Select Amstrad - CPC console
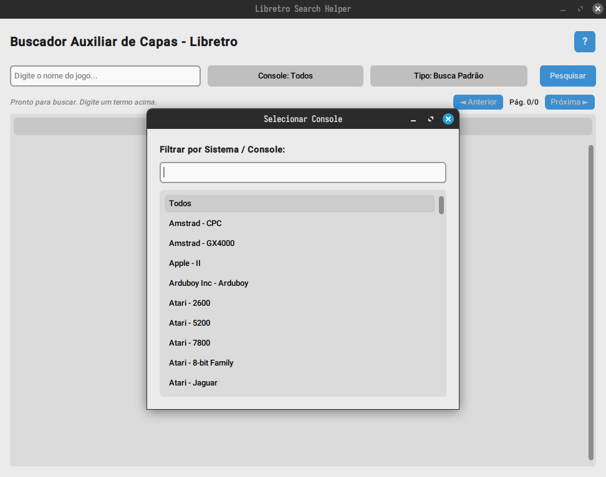 pos(300,224)
